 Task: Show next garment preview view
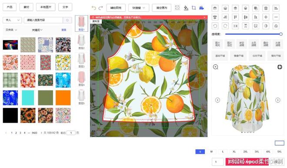278,100
